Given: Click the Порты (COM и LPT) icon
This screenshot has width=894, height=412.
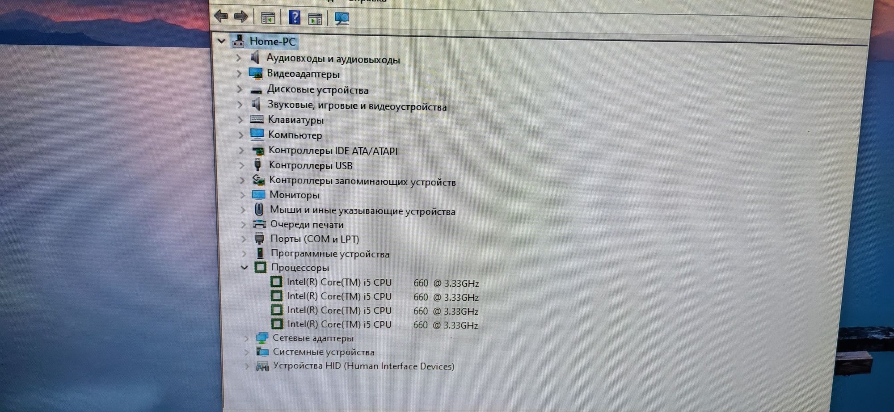Looking at the screenshot, I should (259, 238).
